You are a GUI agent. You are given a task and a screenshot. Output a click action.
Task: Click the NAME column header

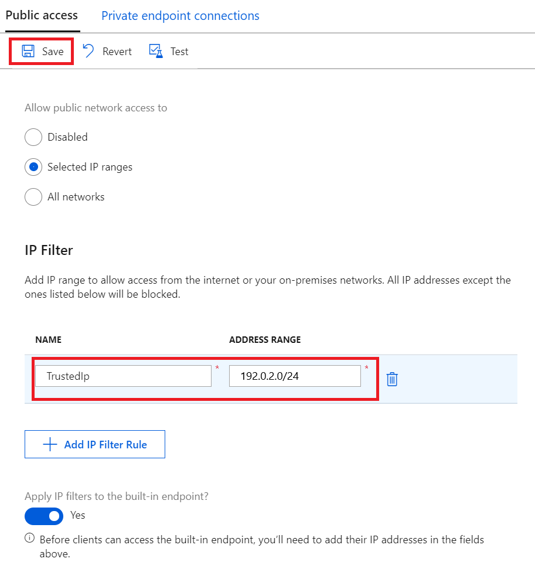(48, 340)
